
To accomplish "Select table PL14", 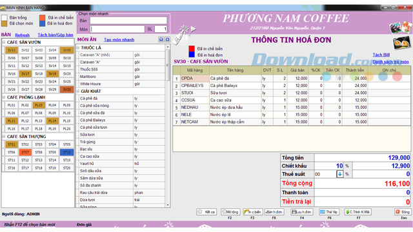I will pos(52,121).
